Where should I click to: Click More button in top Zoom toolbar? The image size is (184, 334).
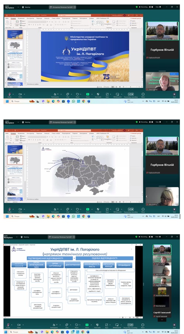coord(143,94)
